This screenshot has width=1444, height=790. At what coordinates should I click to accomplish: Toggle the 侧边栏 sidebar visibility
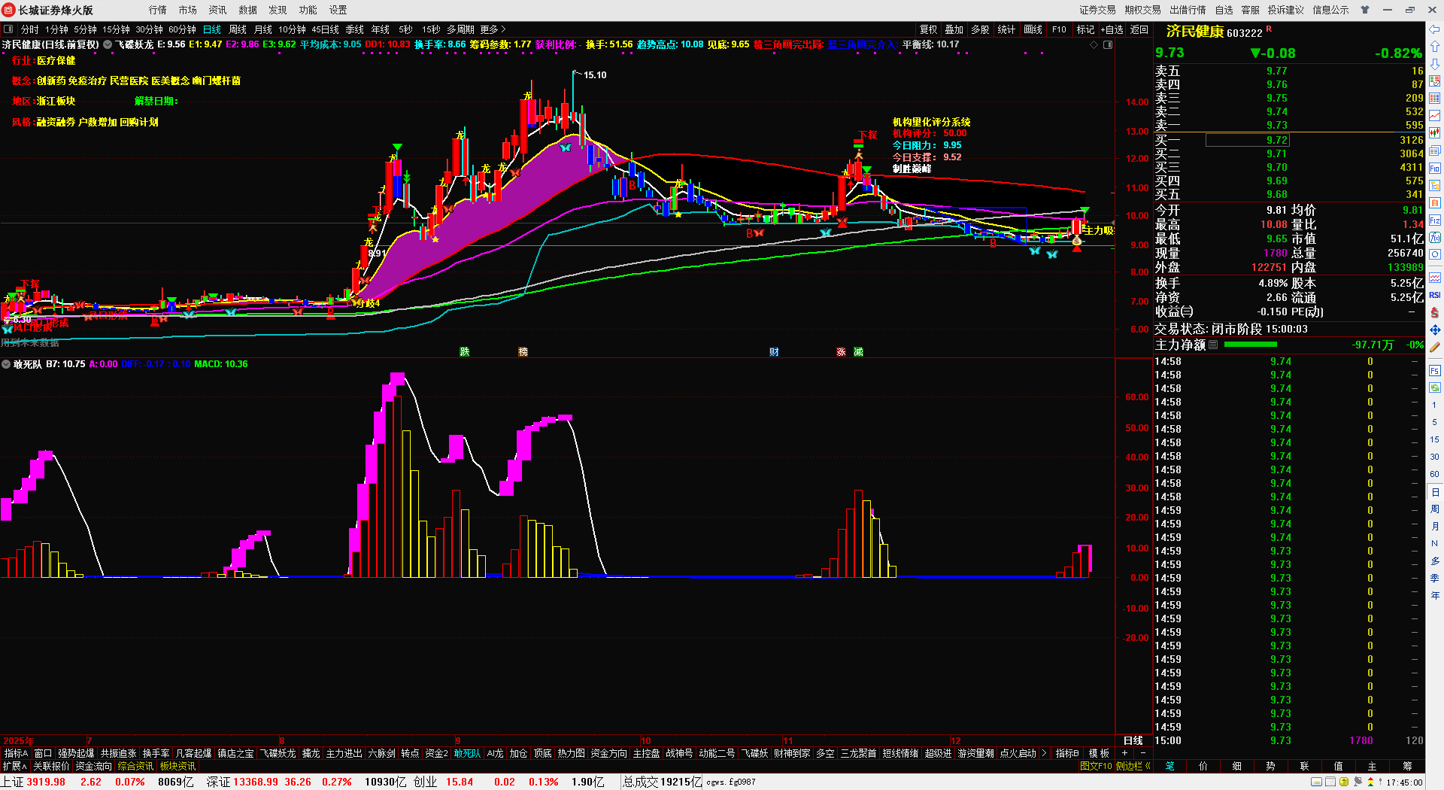[1133, 766]
